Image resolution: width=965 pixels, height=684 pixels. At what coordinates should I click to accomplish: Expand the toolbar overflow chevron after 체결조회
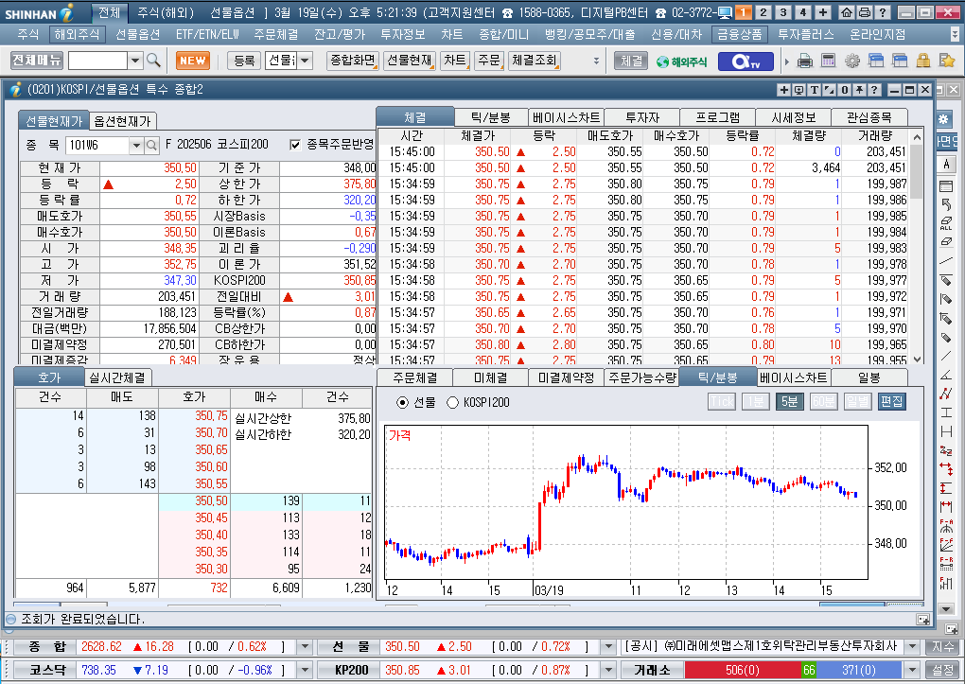(596, 61)
